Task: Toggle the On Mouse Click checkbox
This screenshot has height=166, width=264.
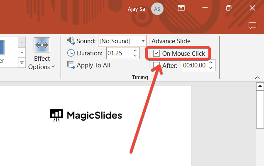Action: [156, 54]
